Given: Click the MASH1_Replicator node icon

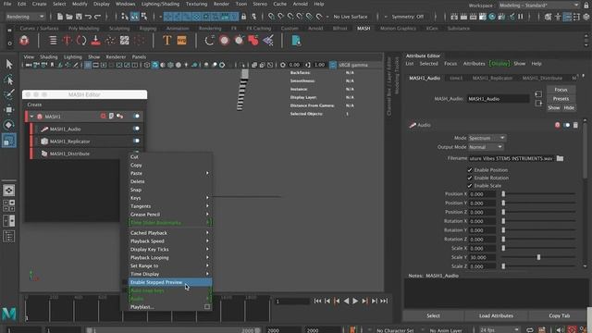Looking at the screenshot, I should [44, 142].
